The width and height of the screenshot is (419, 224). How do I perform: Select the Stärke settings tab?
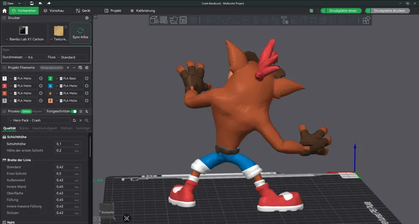24,128
